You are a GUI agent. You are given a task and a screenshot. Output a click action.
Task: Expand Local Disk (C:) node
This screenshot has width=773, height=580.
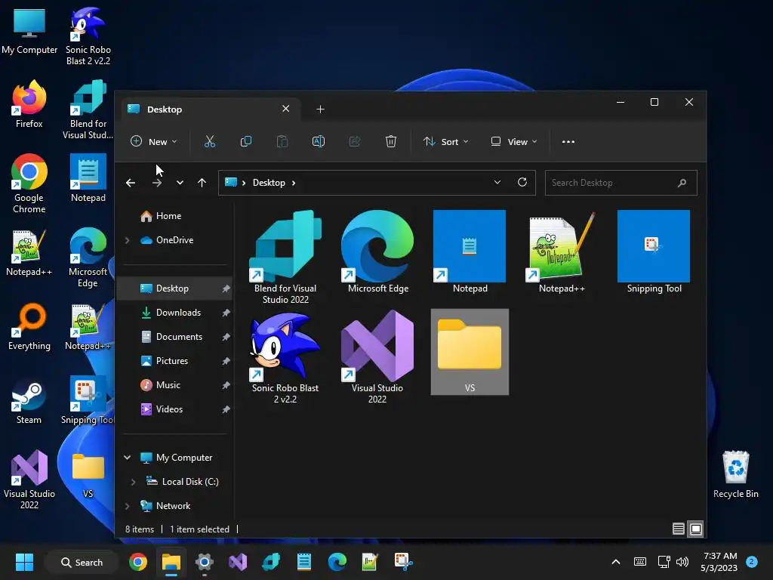(x=133, y=482)
